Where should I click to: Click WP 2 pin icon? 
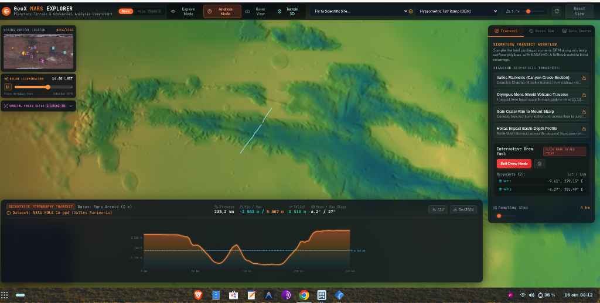[x=500, y=189]
